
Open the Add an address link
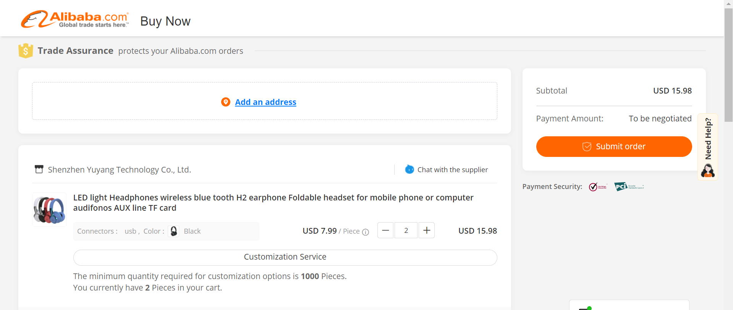265,102
